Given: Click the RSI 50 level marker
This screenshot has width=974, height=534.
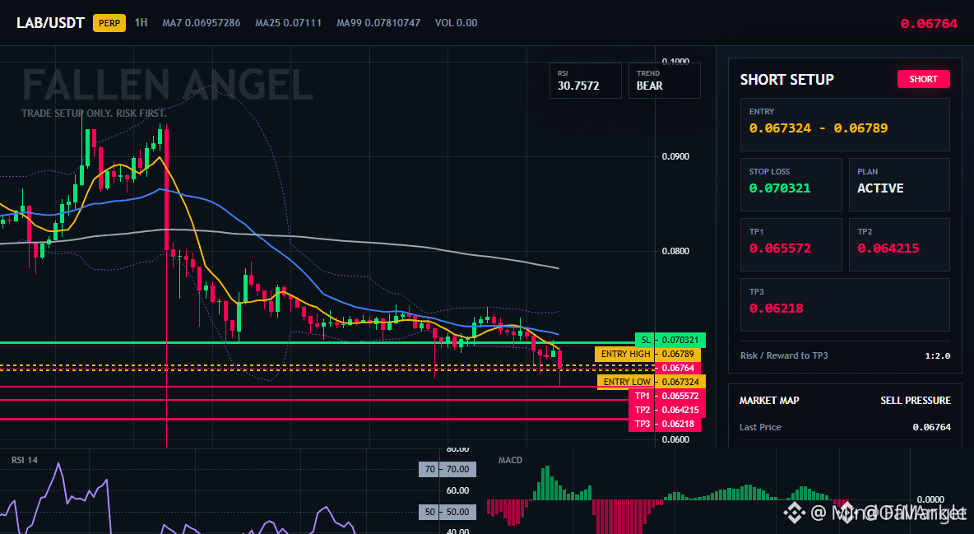Looking at the screenshot, I should pyautogui.click(x=448, y=513).
